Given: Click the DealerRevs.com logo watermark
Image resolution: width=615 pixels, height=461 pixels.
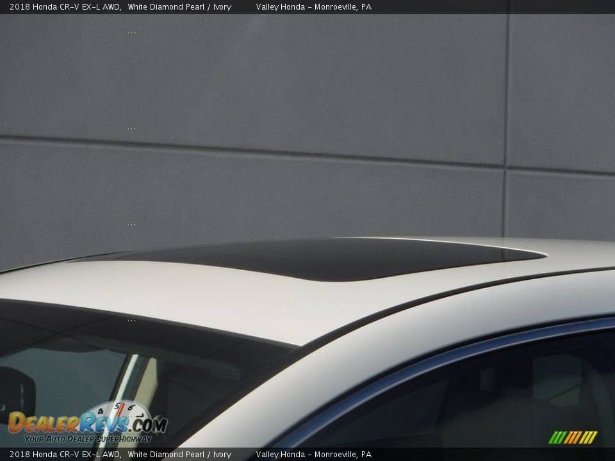Looking at the screenshot, I should point(86,424).
